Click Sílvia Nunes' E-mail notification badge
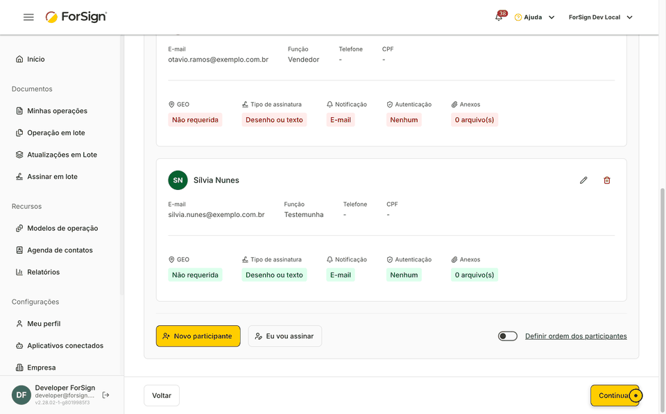666x414 pixels. 341,275
